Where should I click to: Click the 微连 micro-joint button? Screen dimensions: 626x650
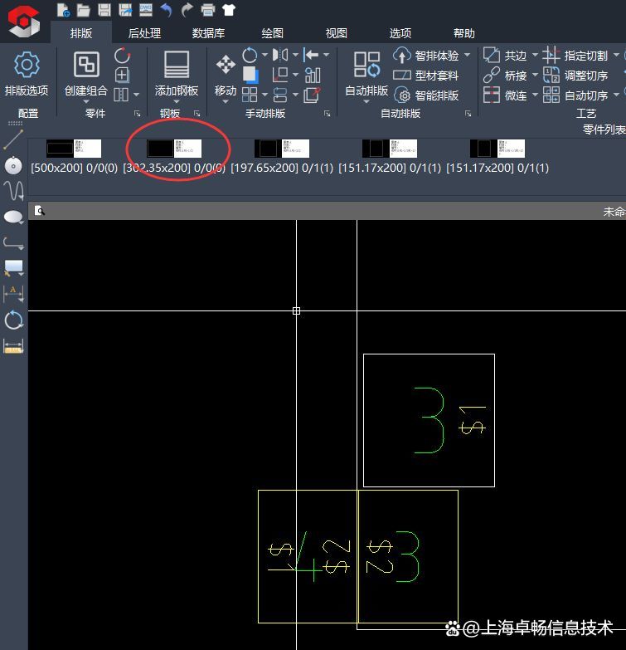505,95
